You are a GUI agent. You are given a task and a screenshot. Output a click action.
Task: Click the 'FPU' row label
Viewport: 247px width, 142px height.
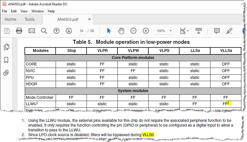30,78
